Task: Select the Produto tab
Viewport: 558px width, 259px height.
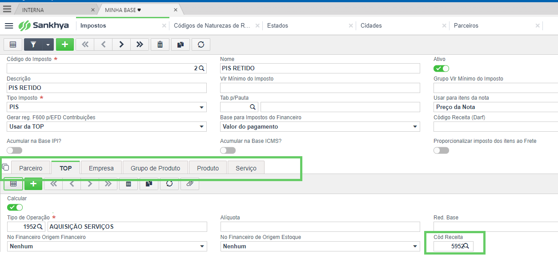Action: tap(208, 168)
